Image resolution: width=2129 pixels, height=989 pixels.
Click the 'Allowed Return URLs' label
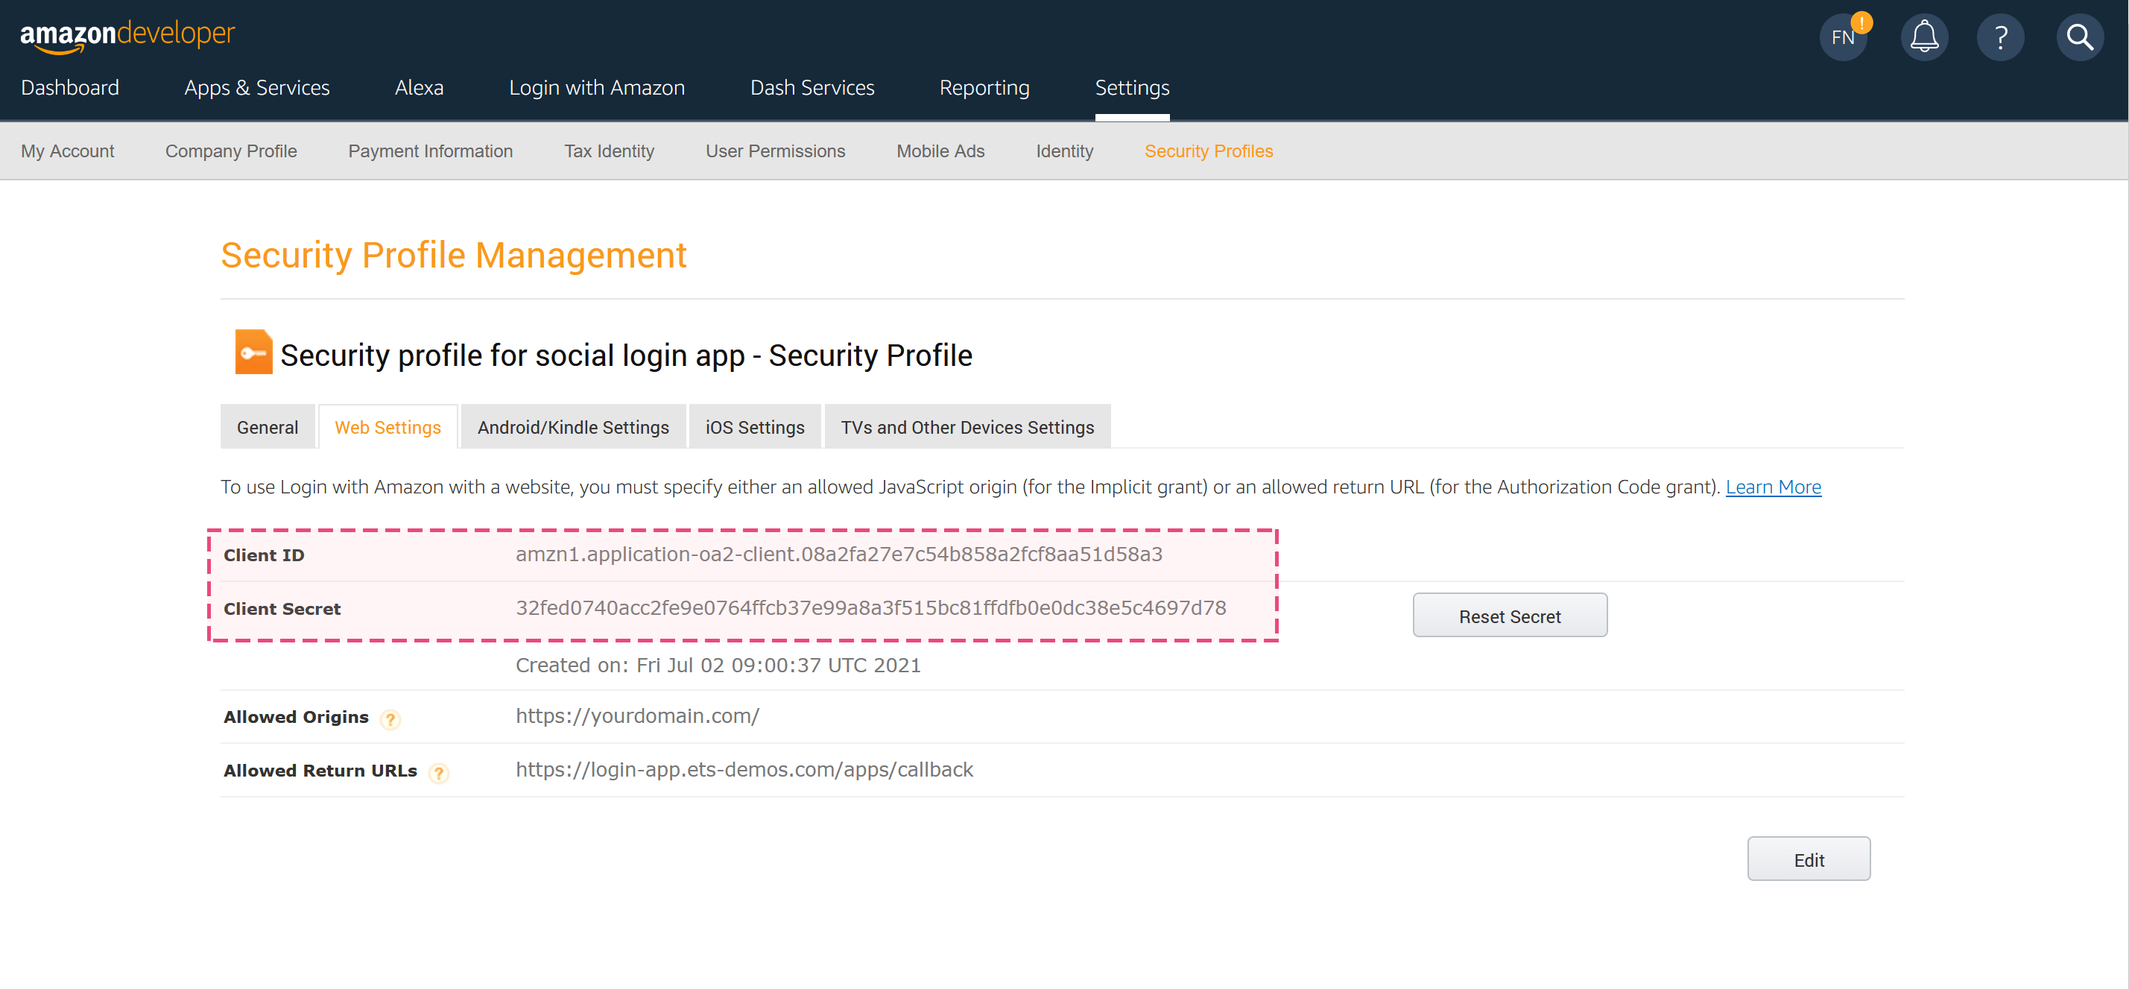coord(320,771)
